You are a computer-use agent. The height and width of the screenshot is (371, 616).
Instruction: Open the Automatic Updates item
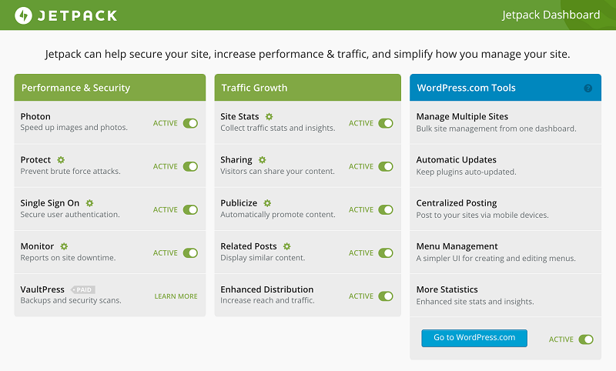click(x=456, y=160)
